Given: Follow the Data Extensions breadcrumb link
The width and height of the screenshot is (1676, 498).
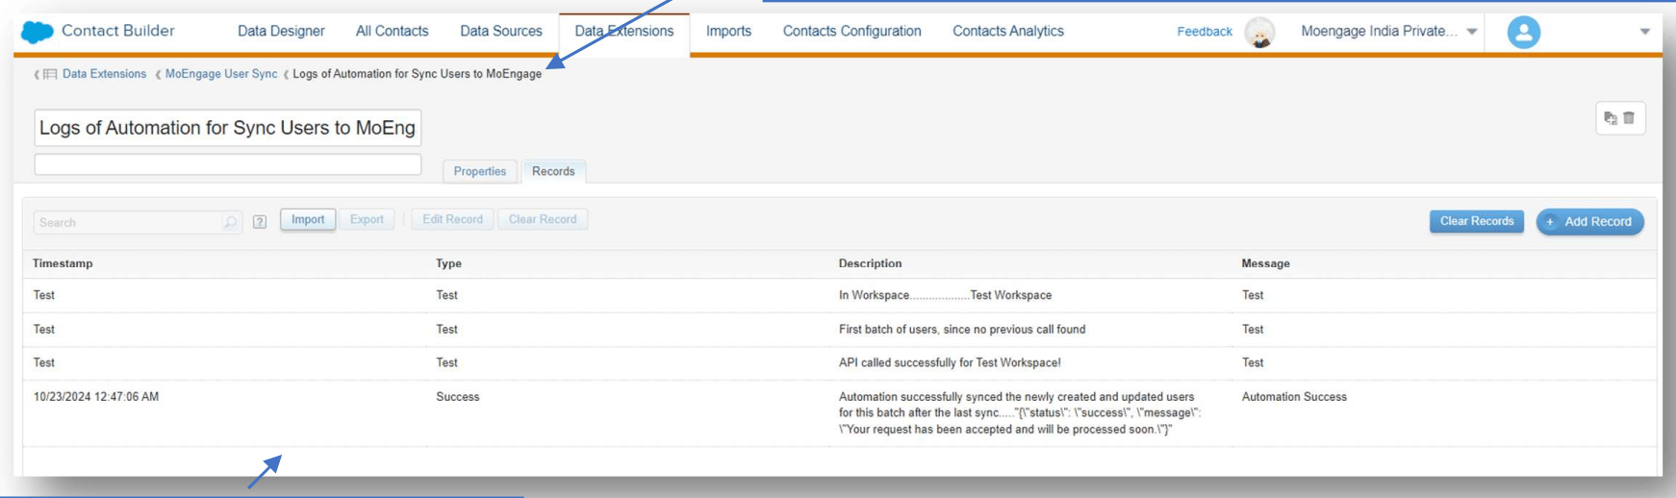Looking at the screenshot, I should click(x=104, y=74).
